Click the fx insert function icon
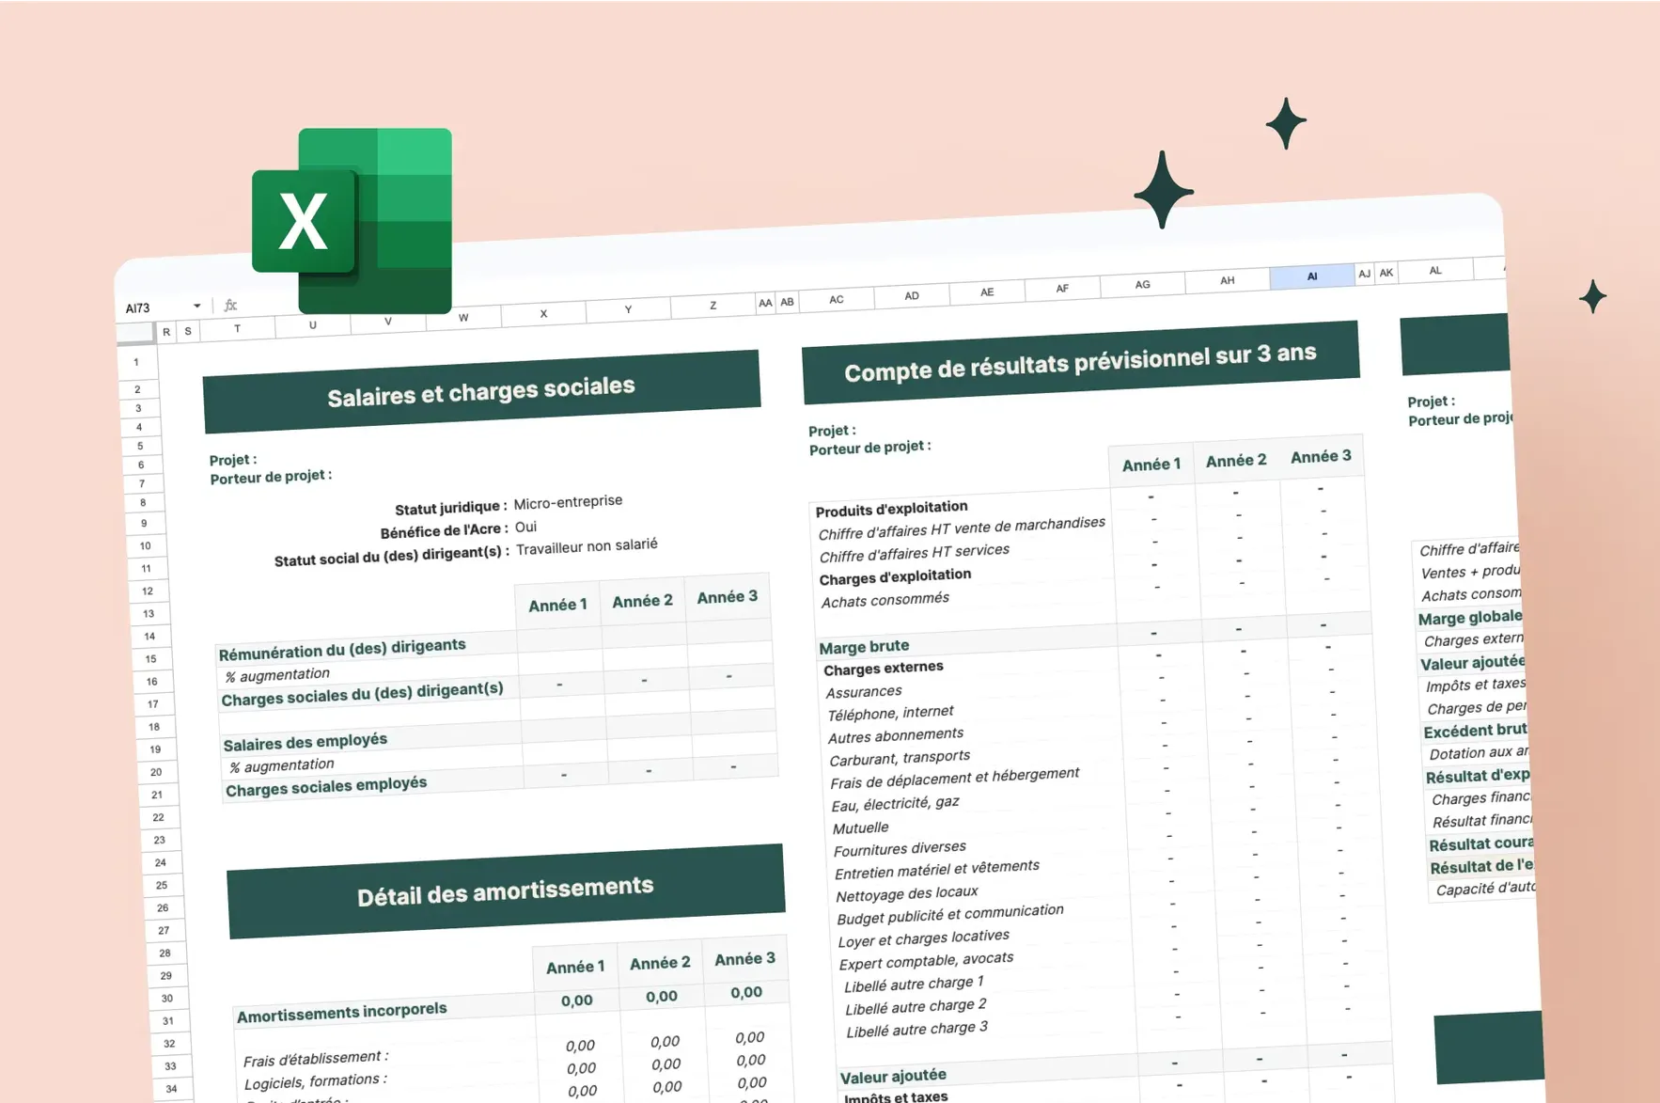This screenshot has height=1103, width=1660. [230, 306]
